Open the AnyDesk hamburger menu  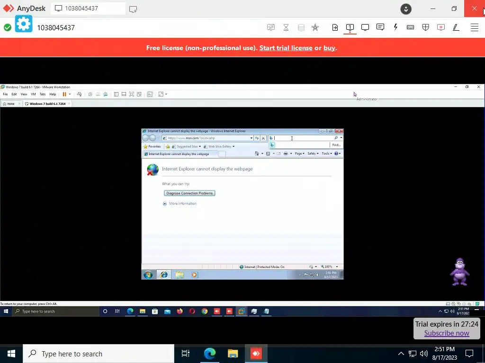pos(475,27)
